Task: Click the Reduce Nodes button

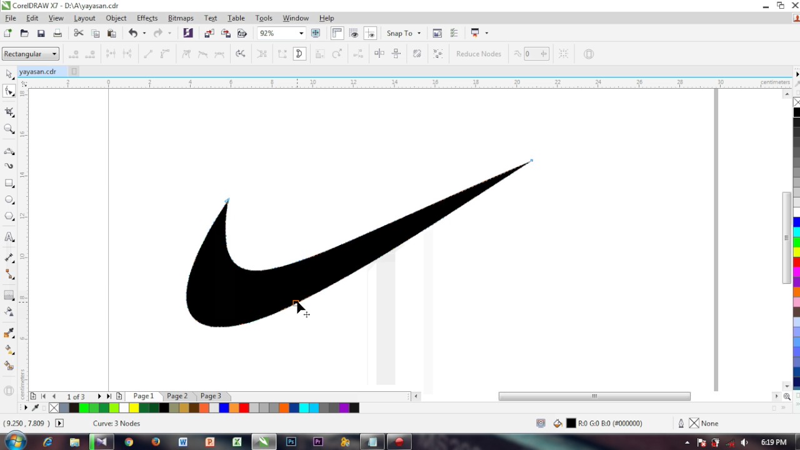Action: coord(479,54)
